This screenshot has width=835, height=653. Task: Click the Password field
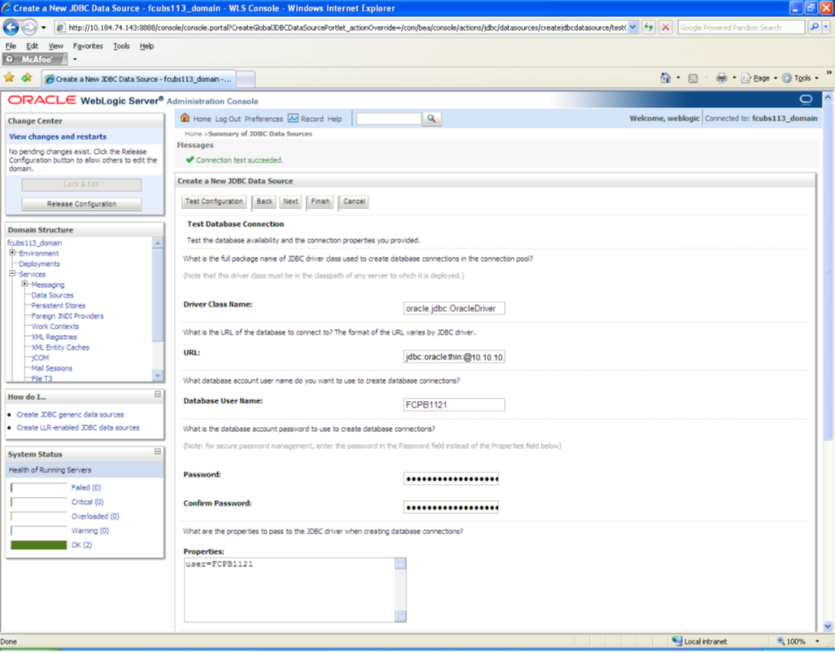click(451, 479)
